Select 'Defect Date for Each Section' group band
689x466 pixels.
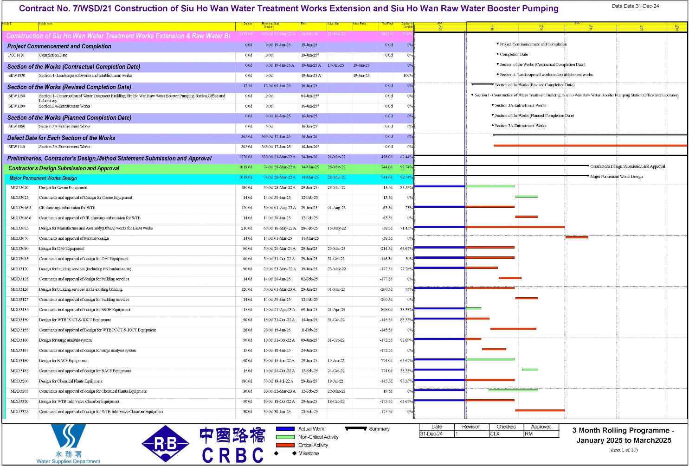coord(208,138)
